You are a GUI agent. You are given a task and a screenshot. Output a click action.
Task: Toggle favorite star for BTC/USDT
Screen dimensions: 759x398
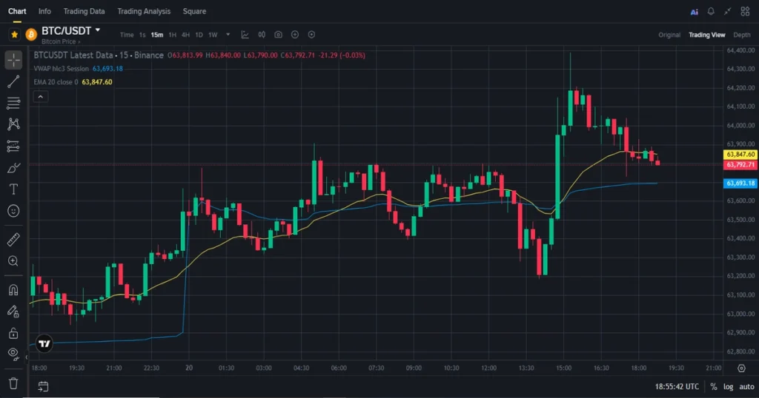pos(15,34)
